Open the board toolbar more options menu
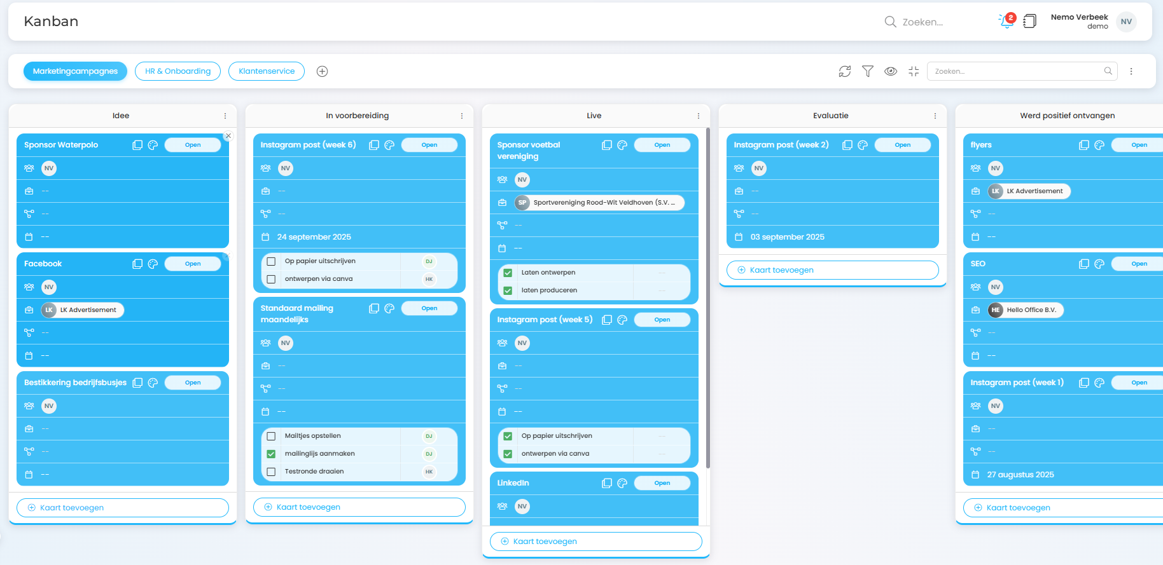Screen dimensions: 1163x565 [x=1131, y=71]
